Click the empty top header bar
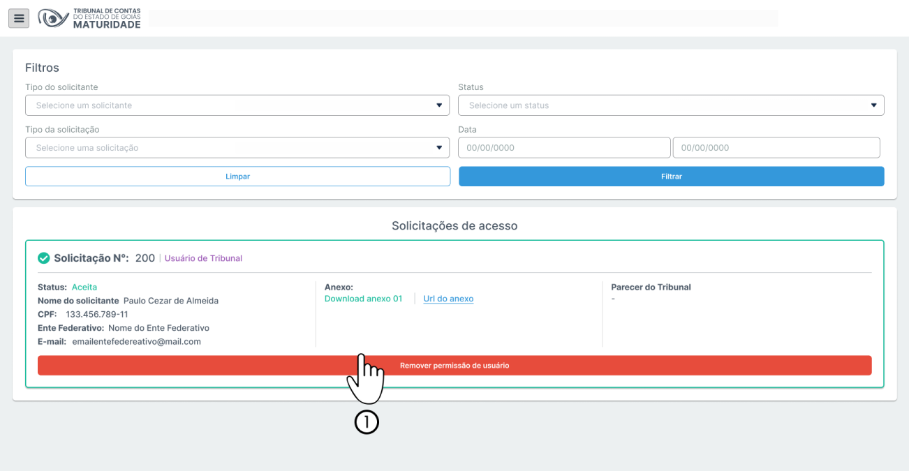This screenshot has height=471, width=909. click(463, 18)
